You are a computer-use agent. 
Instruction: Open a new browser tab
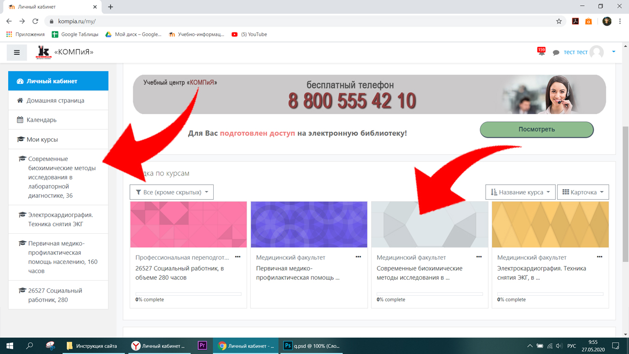110,7
